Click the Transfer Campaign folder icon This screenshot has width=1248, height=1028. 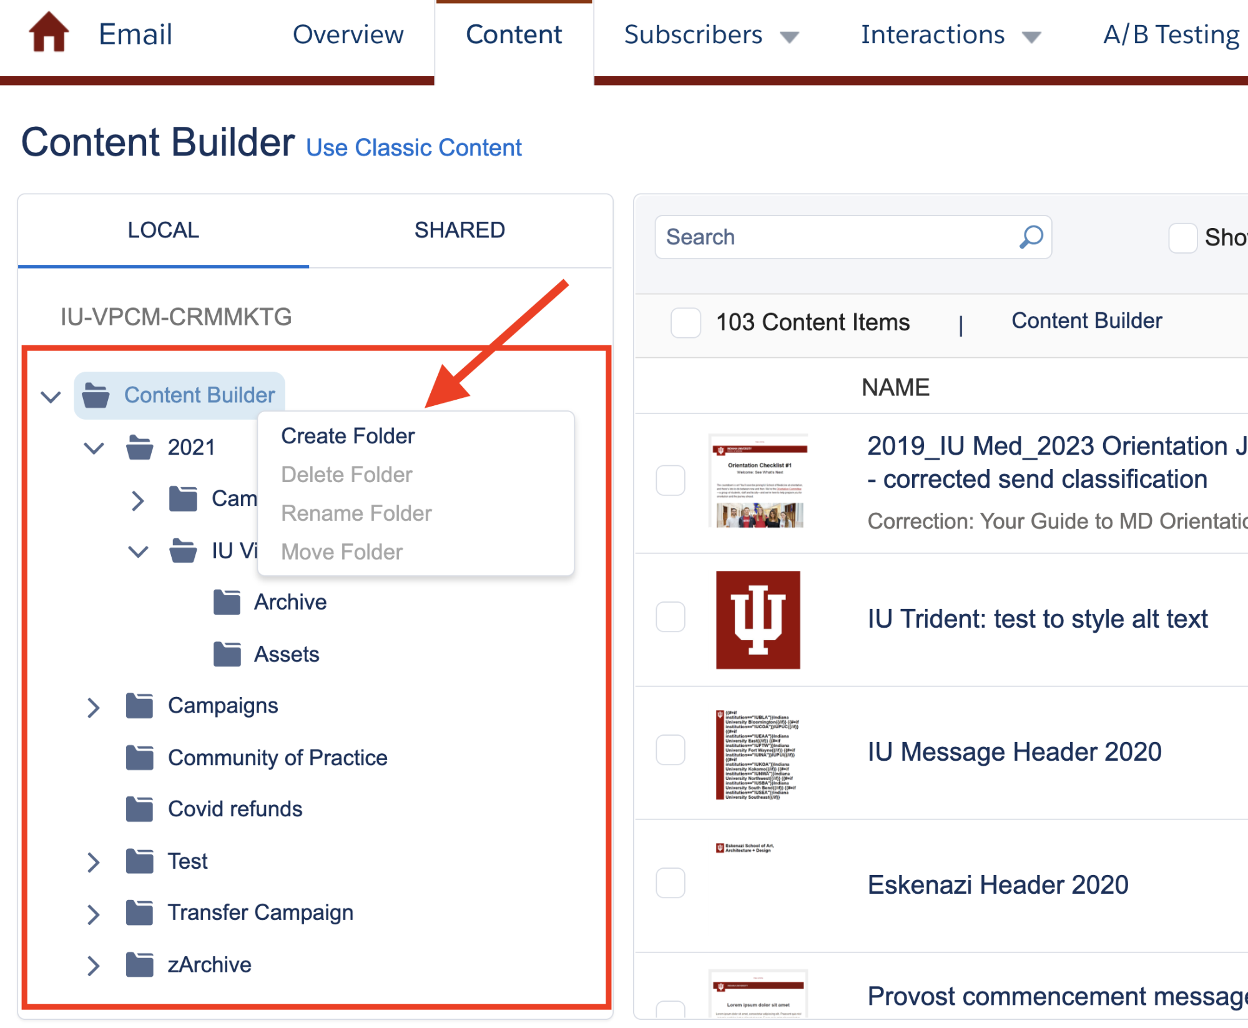tap(139, 912)
